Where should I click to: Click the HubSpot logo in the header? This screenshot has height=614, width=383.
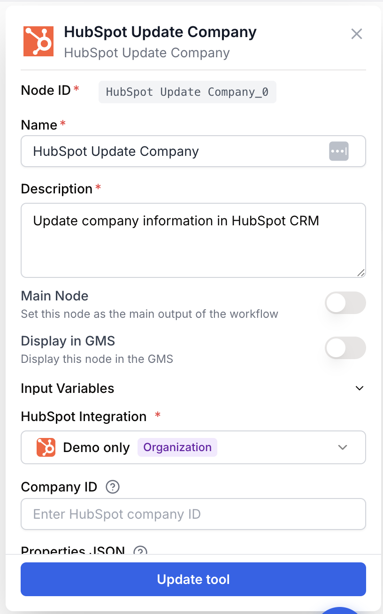39,41
